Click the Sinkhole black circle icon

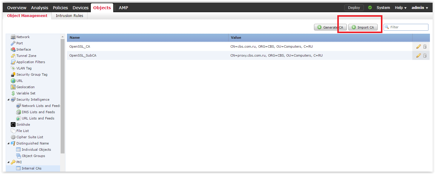[13, 125]
